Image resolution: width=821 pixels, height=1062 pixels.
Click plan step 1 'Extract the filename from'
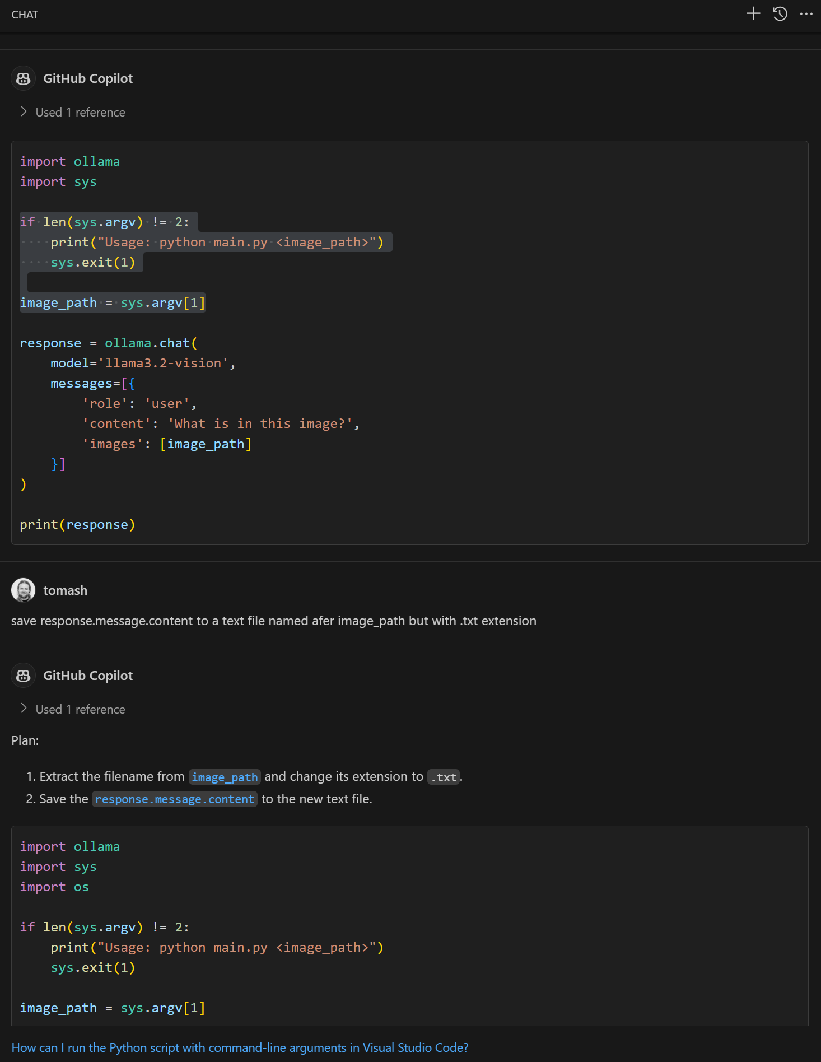(x=112, y=776)
